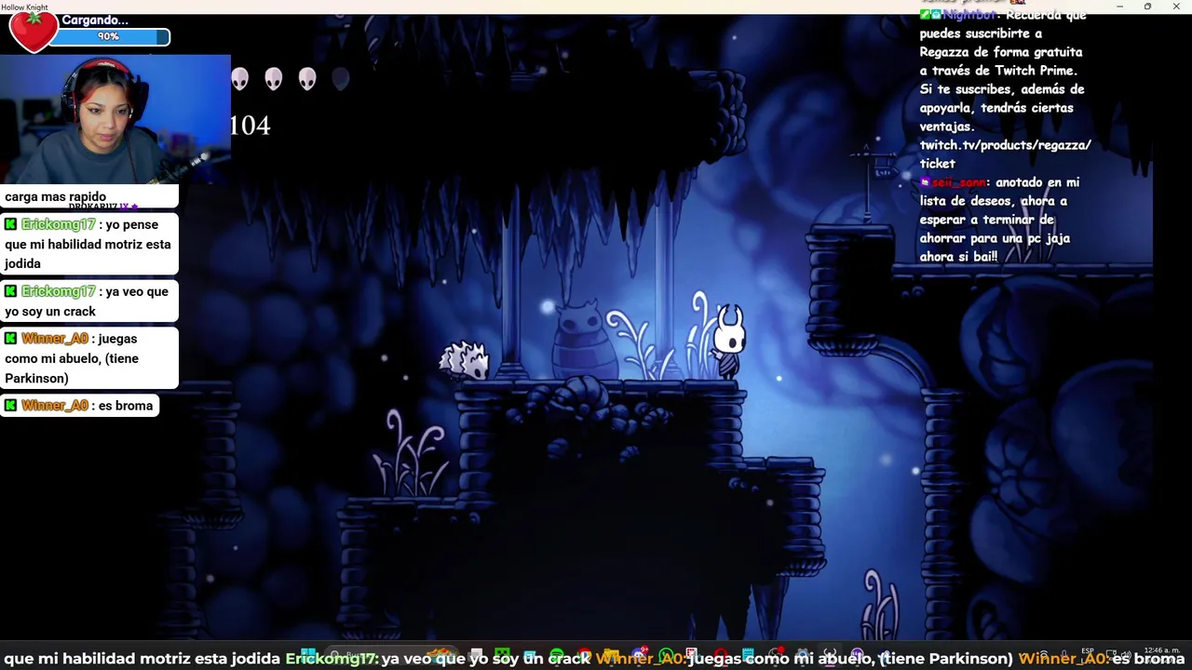Click the "Cargando..." label
Image resolution: width=1192 pixels, height=670 pixels.
point(95,20)
